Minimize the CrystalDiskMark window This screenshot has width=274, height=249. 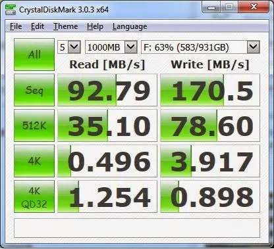coord(211,8)
